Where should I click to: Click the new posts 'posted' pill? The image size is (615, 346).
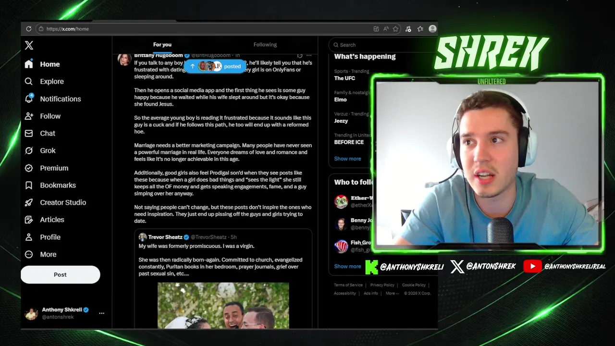coord(216,66)
